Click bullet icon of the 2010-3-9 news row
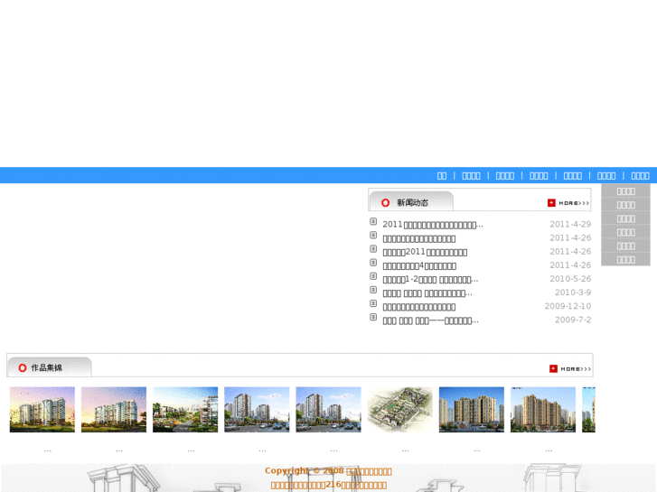 click(373, 290)
